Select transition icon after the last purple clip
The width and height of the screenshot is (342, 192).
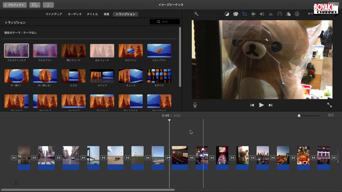[334, 158]
